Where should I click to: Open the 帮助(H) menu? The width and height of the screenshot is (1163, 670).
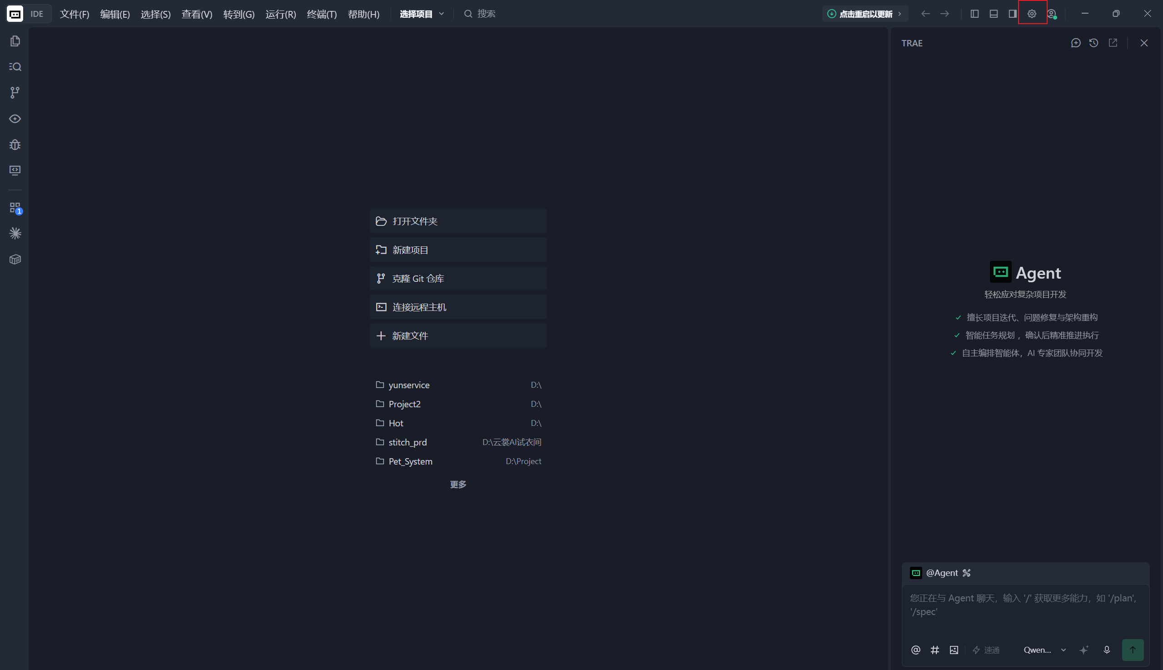pyautogui.click(x=363, y=14)
